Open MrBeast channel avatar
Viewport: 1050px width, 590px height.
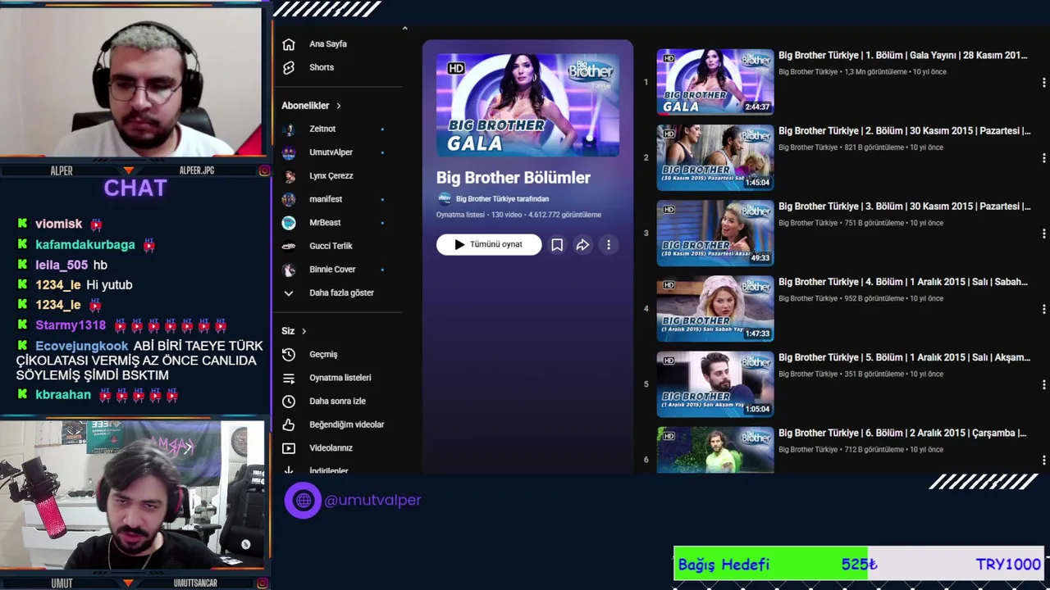(289, 223)
